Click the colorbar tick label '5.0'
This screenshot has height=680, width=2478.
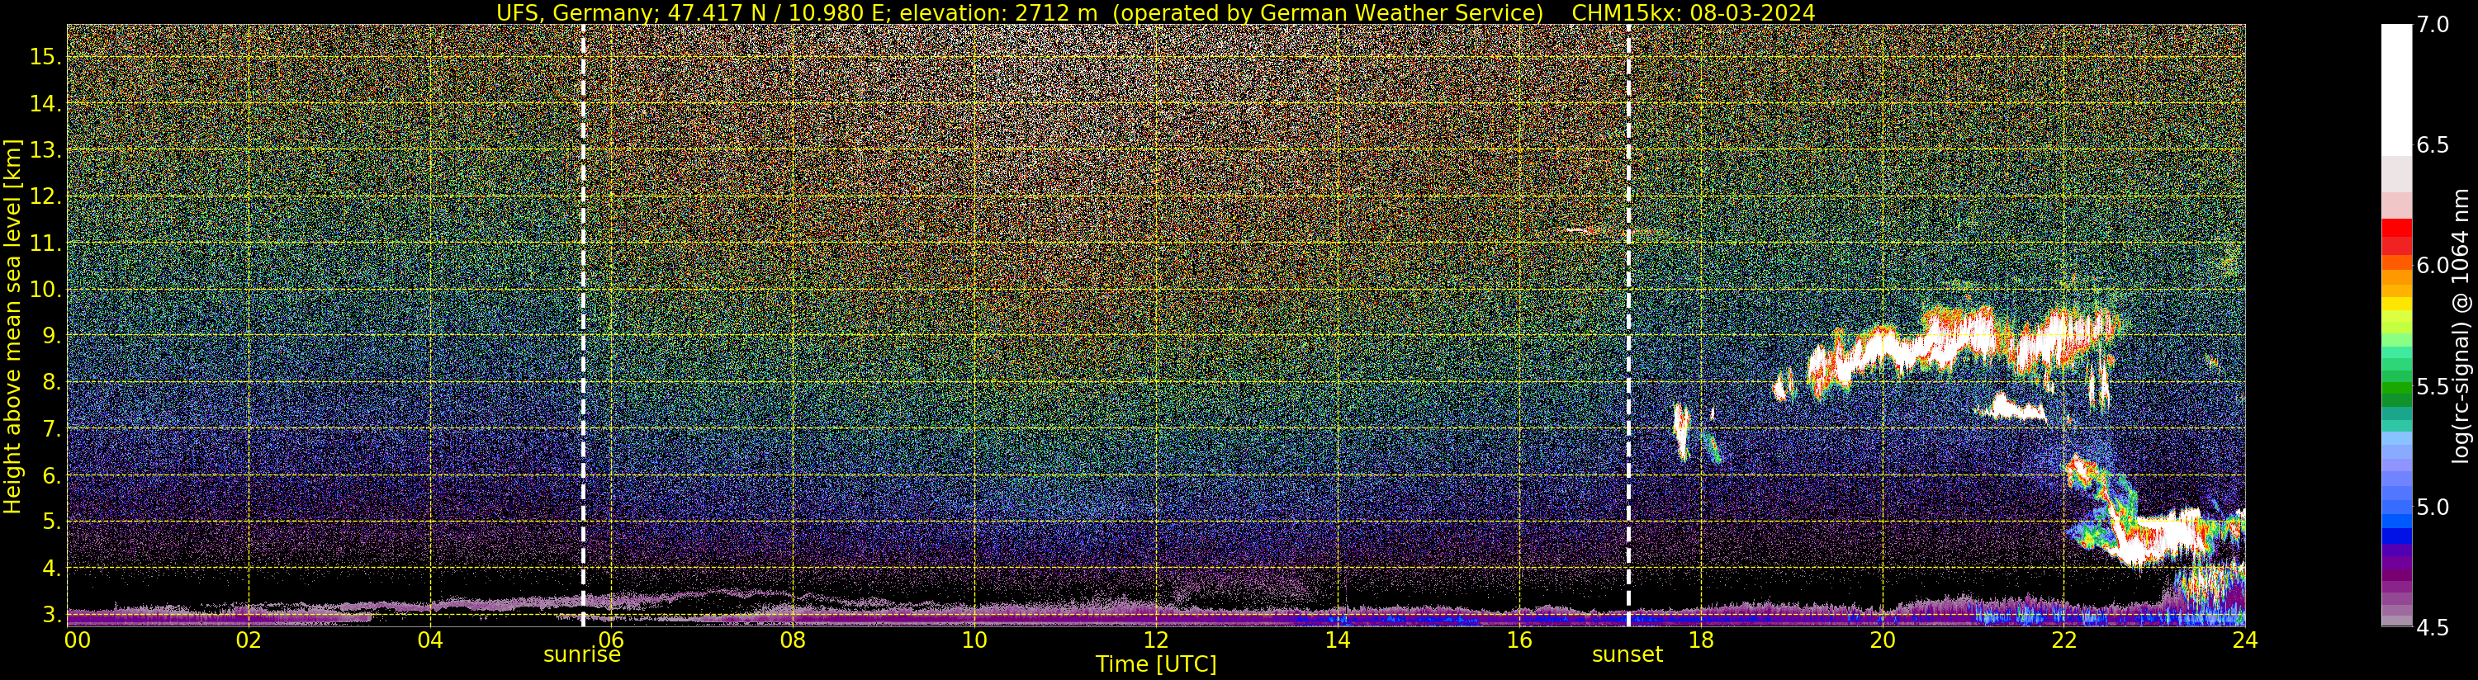(2433, 507)
